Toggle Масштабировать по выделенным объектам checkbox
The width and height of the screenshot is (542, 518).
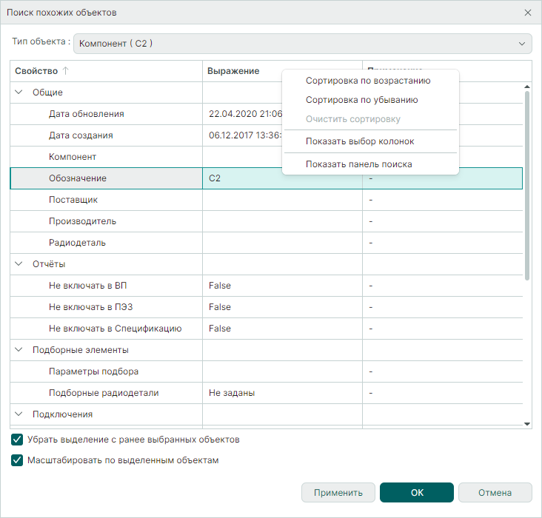17,460
